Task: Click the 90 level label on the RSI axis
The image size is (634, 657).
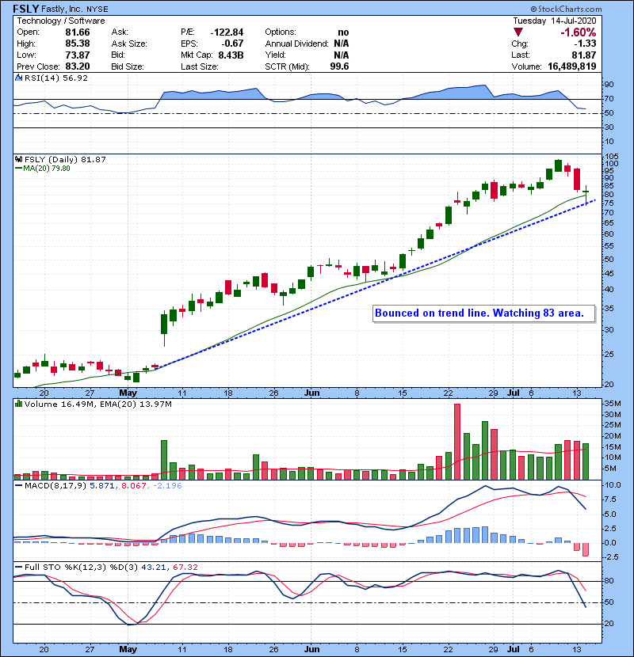Action: pyautogui.click(x=609, y=84)
